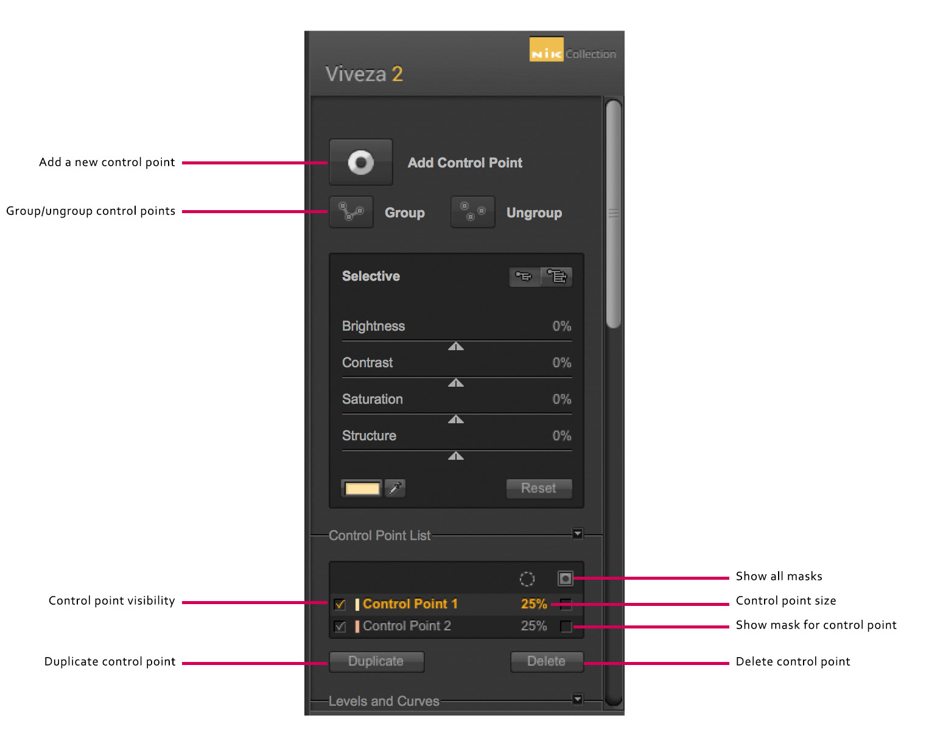The height and width of the screenshot is (746, 929).
Task: Expand the Levels and Curves section
Action: coord(578,699)
